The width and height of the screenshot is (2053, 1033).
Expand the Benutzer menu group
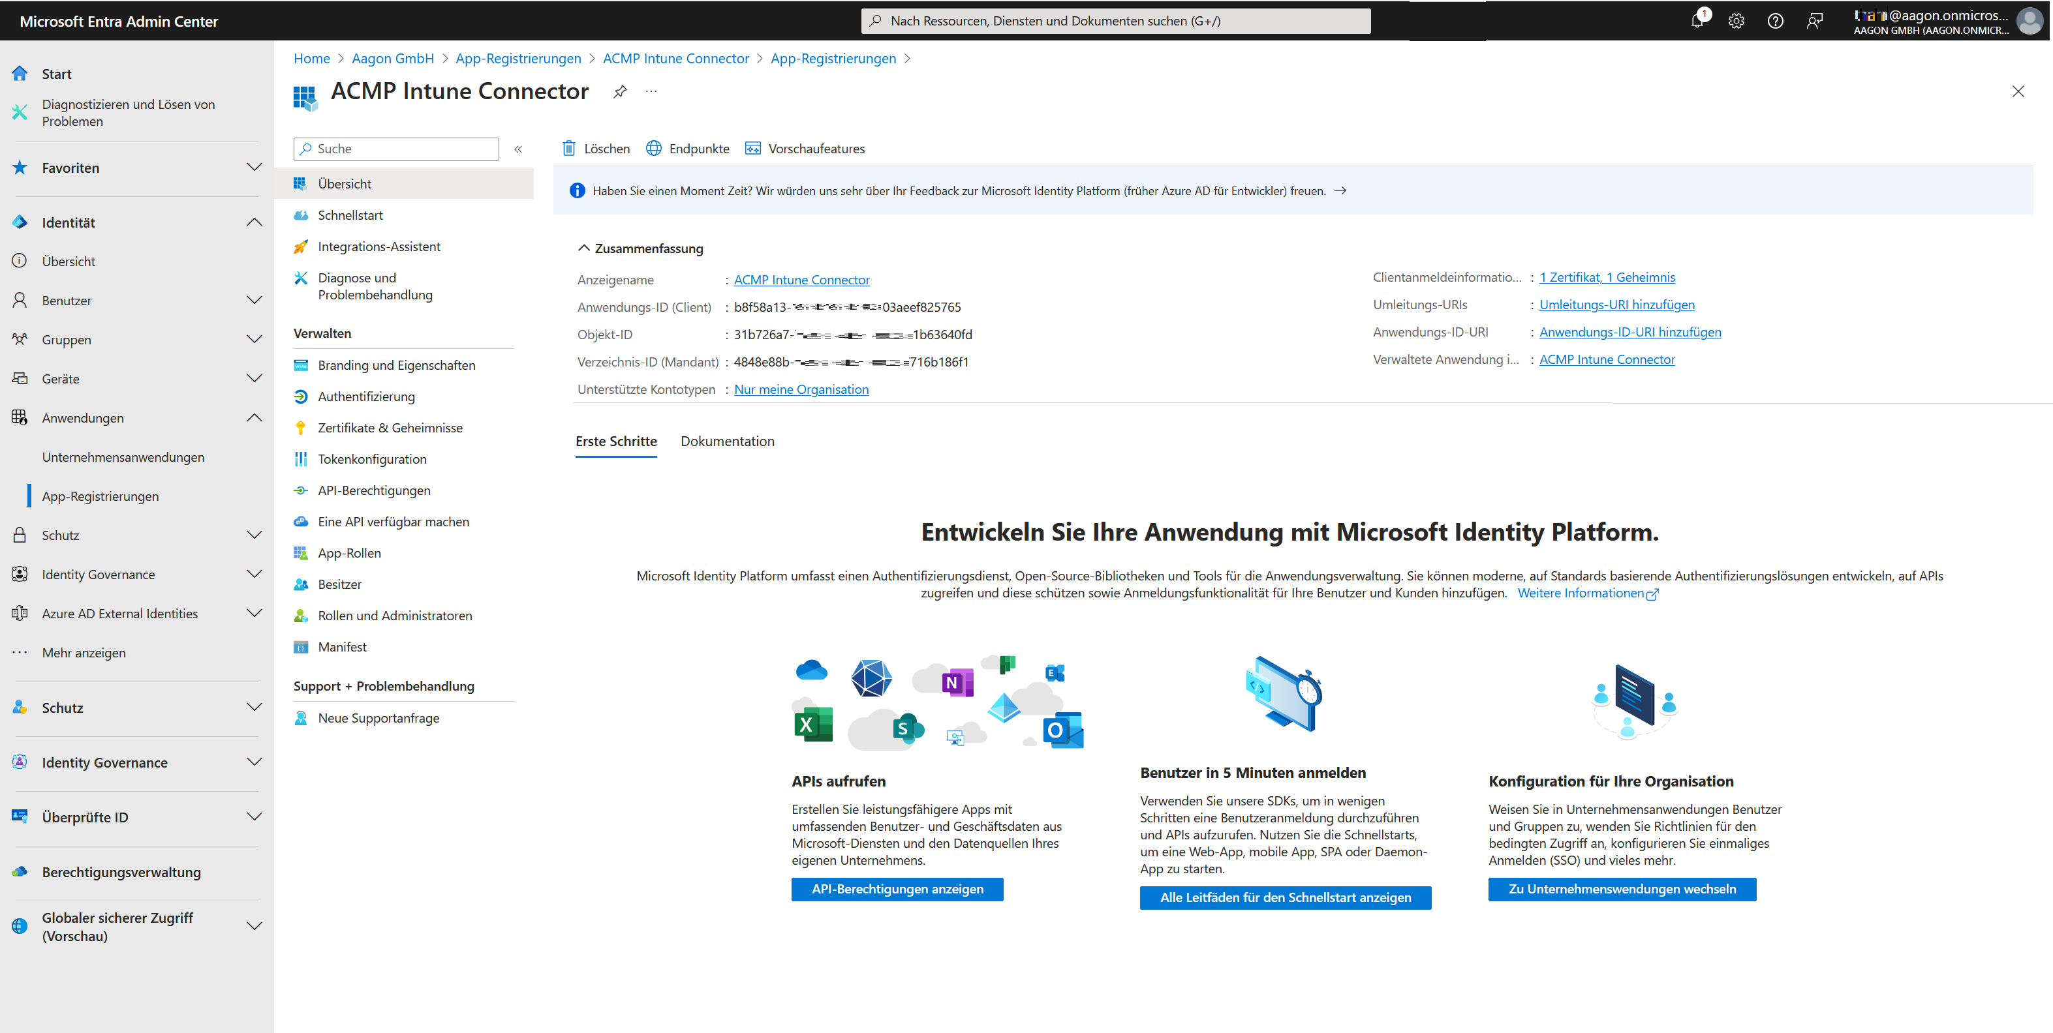point(253,300)
